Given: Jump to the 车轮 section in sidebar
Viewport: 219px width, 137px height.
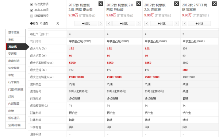Looking at the screenshot, I should (16, 75).
